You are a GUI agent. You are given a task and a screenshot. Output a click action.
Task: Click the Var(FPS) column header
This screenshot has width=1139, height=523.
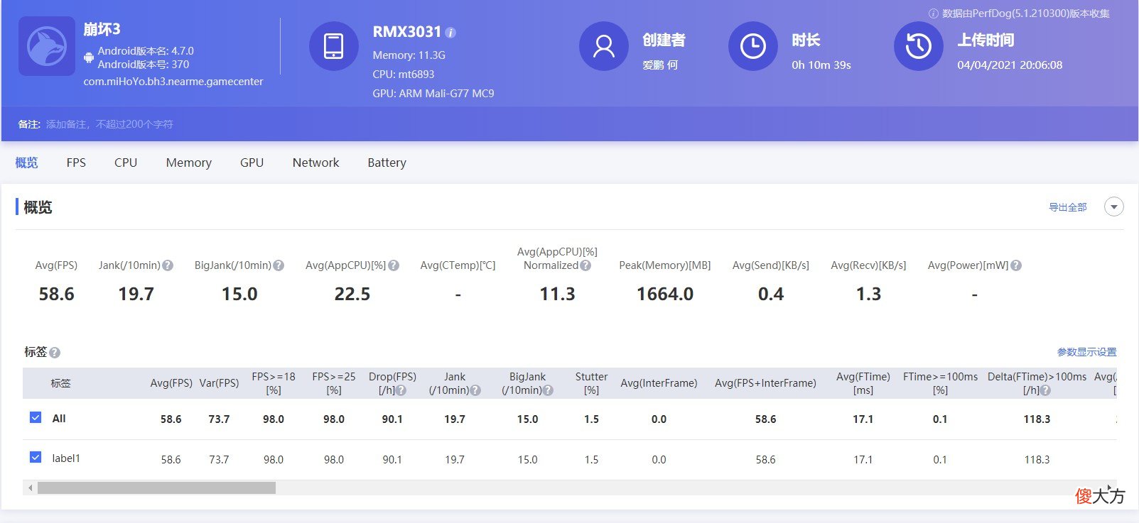pyautogui.click(x=219, y=383)
